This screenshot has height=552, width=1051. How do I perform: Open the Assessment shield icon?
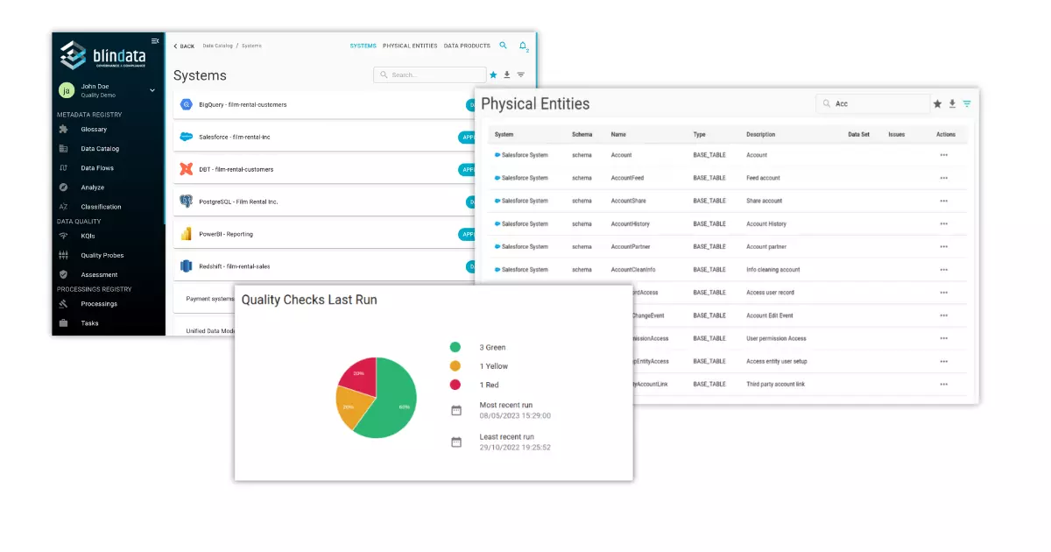[63, 274]
